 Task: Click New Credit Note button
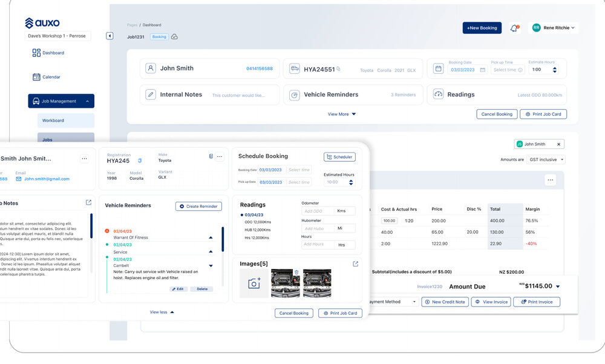[x=445, y=302]
